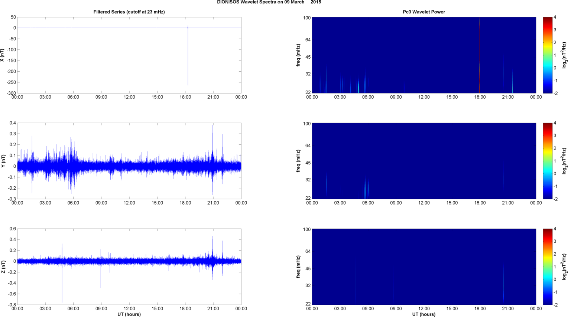Click the color bar beside the top spectrogram

pyautogui.click(x=548, y=55)
